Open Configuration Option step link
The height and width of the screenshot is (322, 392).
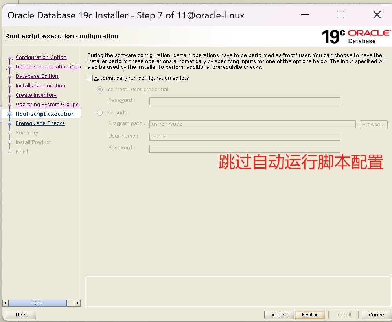click(41, 57)
